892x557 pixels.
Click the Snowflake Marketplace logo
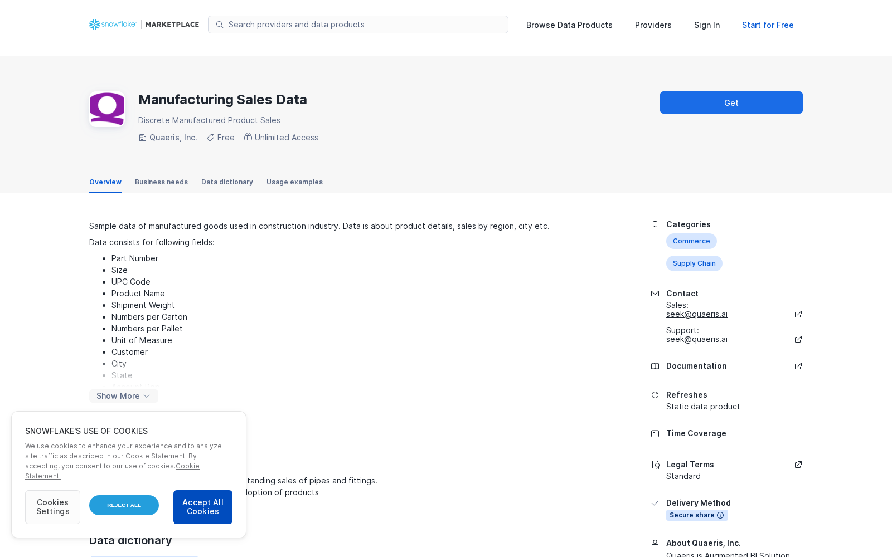click(x=144, y=25)
